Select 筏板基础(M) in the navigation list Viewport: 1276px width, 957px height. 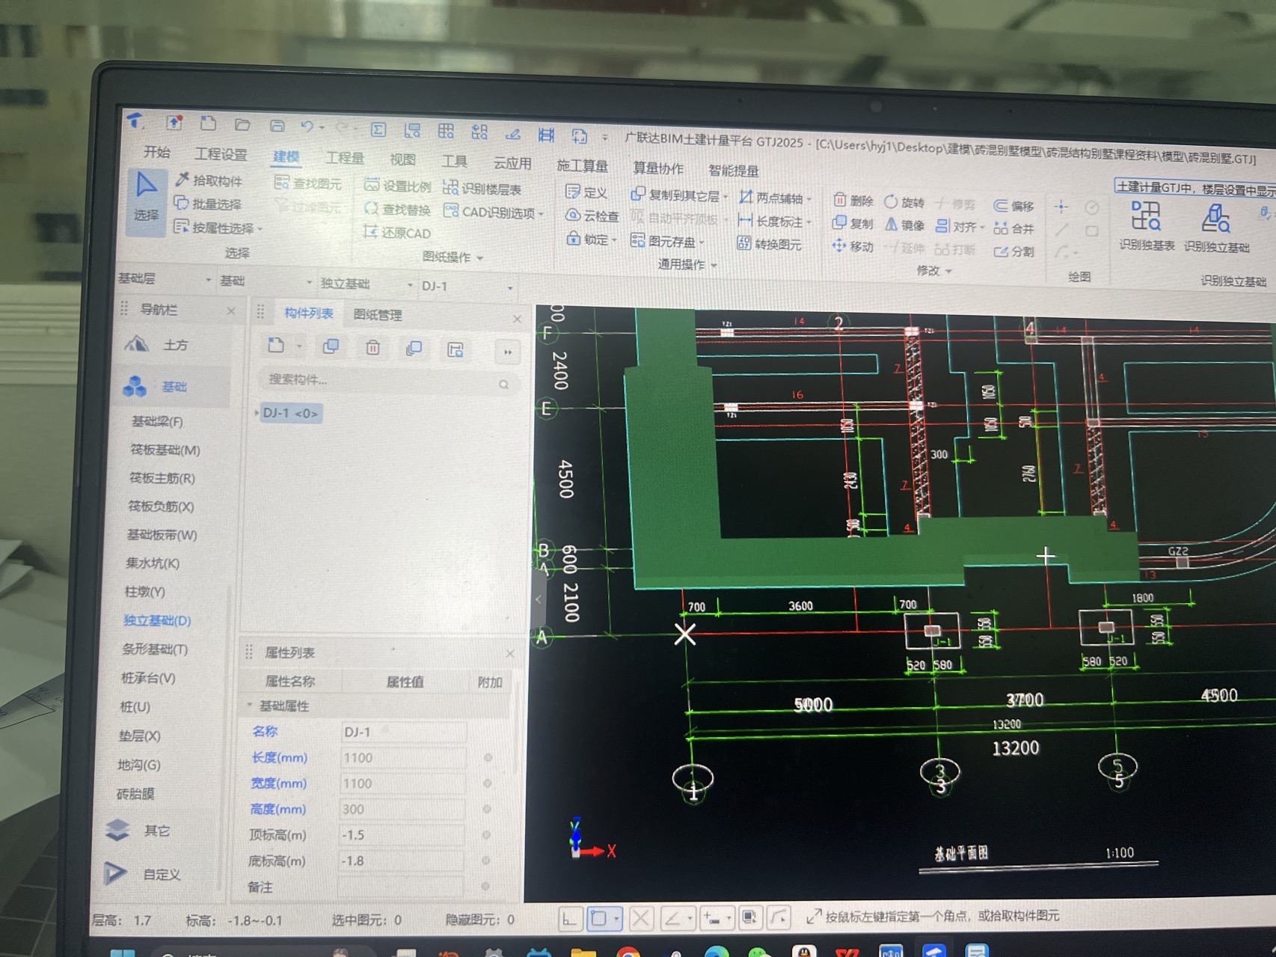coord(165,450)
